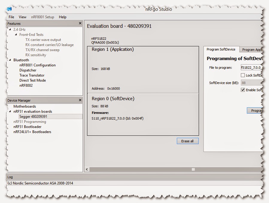The width and height of the screenshot is (269, 203).
Task: Select TX carrier wave output
Action: click(43, 40)
